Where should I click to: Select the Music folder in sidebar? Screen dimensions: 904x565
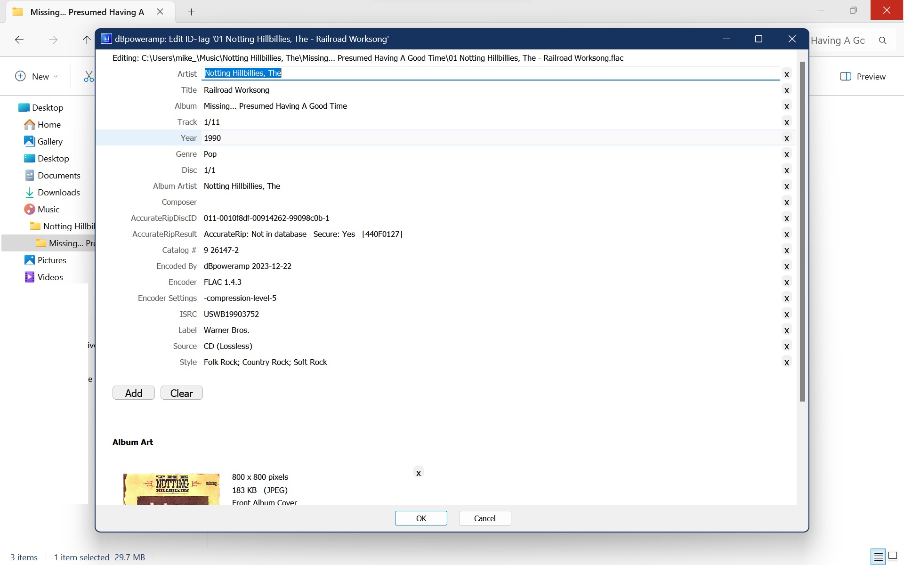tap(48, 209)
